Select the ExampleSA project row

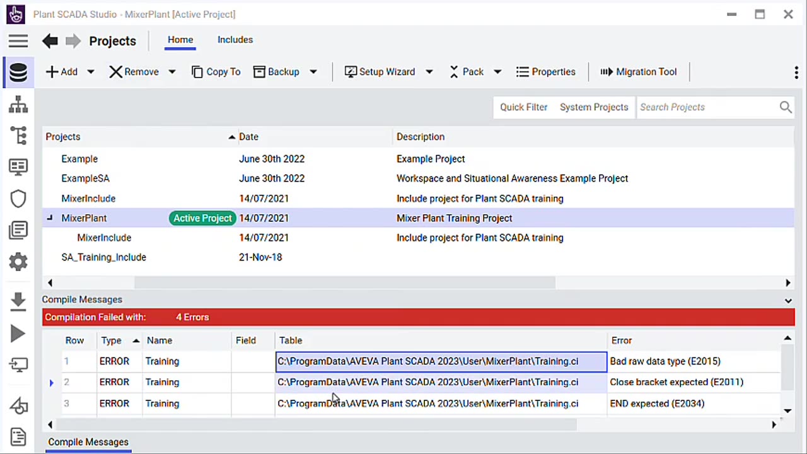418,178
